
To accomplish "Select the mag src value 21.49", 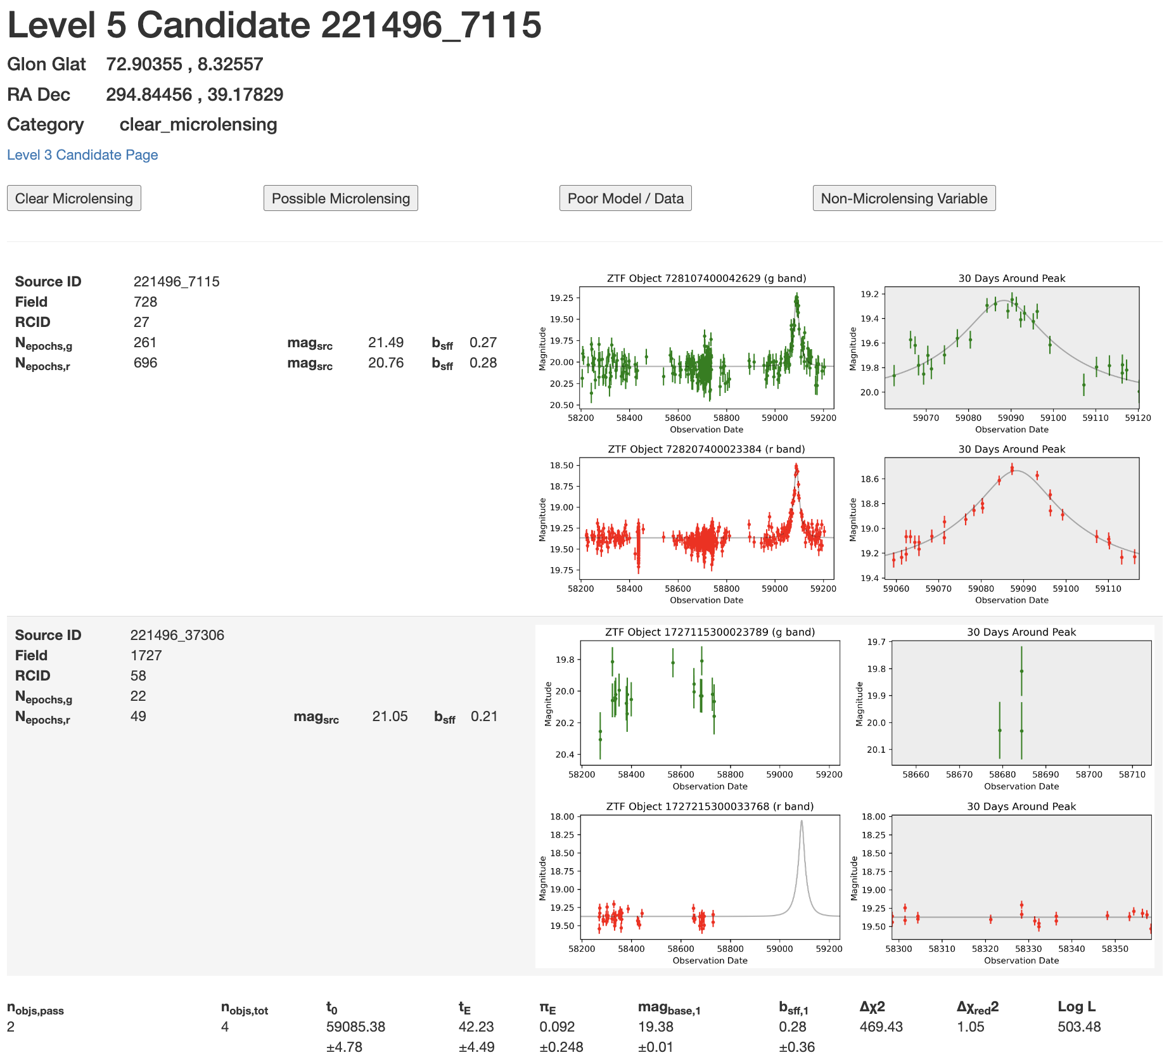I will coord(386,342).
